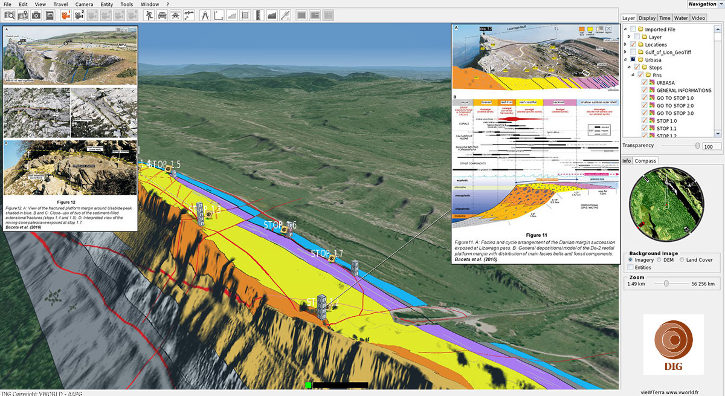This screenshot has height=396, width=725.
Task: Uncheck the Locations layer checkbox
Action: point(633,45)
